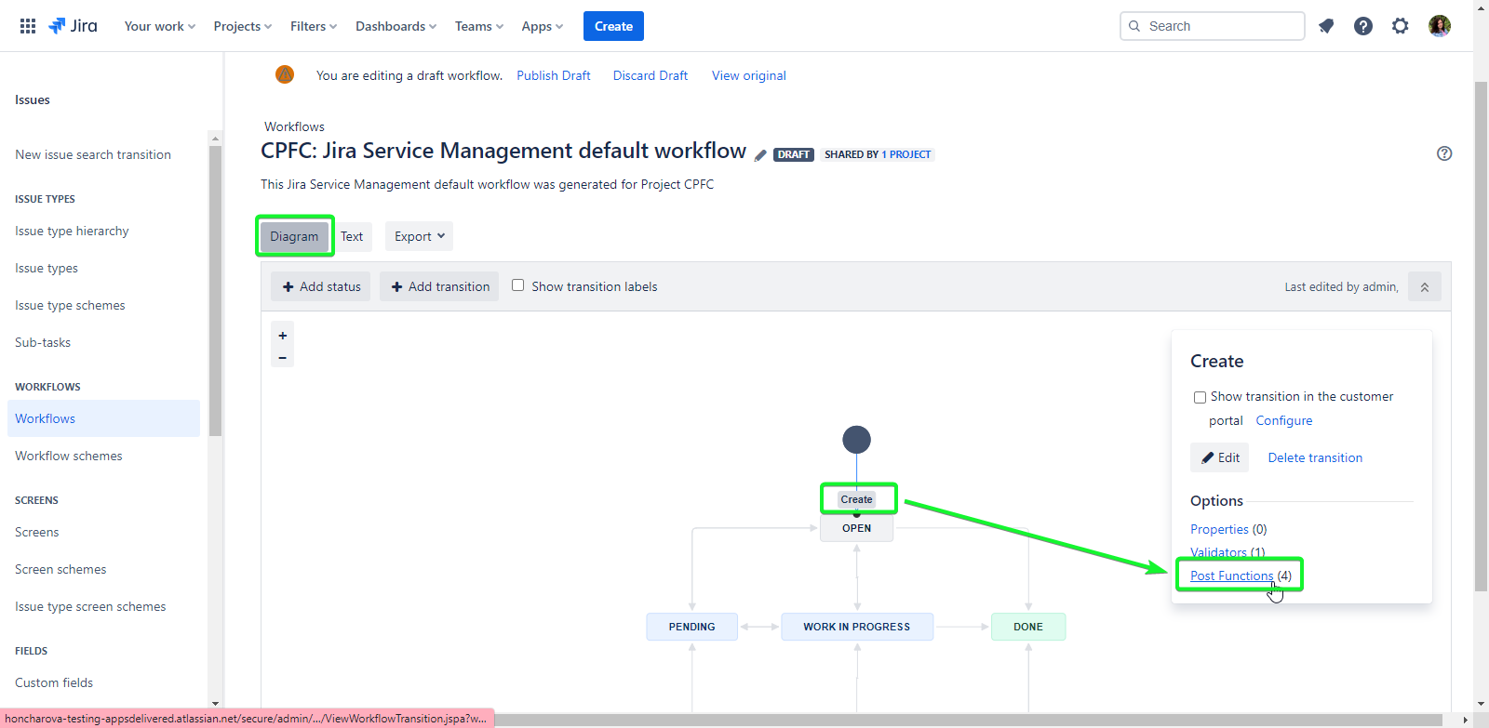Click the Search input field
Image resolution: width=1489 pixels, height=728 pixels.
point(1219,26)
